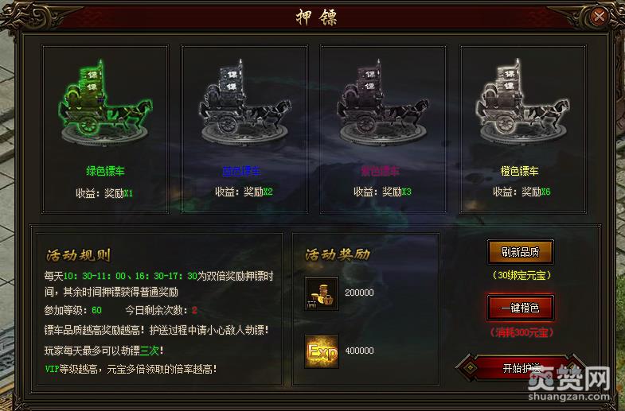Click the 紫色镖车 label
This screenshot has height=411, width=625.
(x=381, y=171)
